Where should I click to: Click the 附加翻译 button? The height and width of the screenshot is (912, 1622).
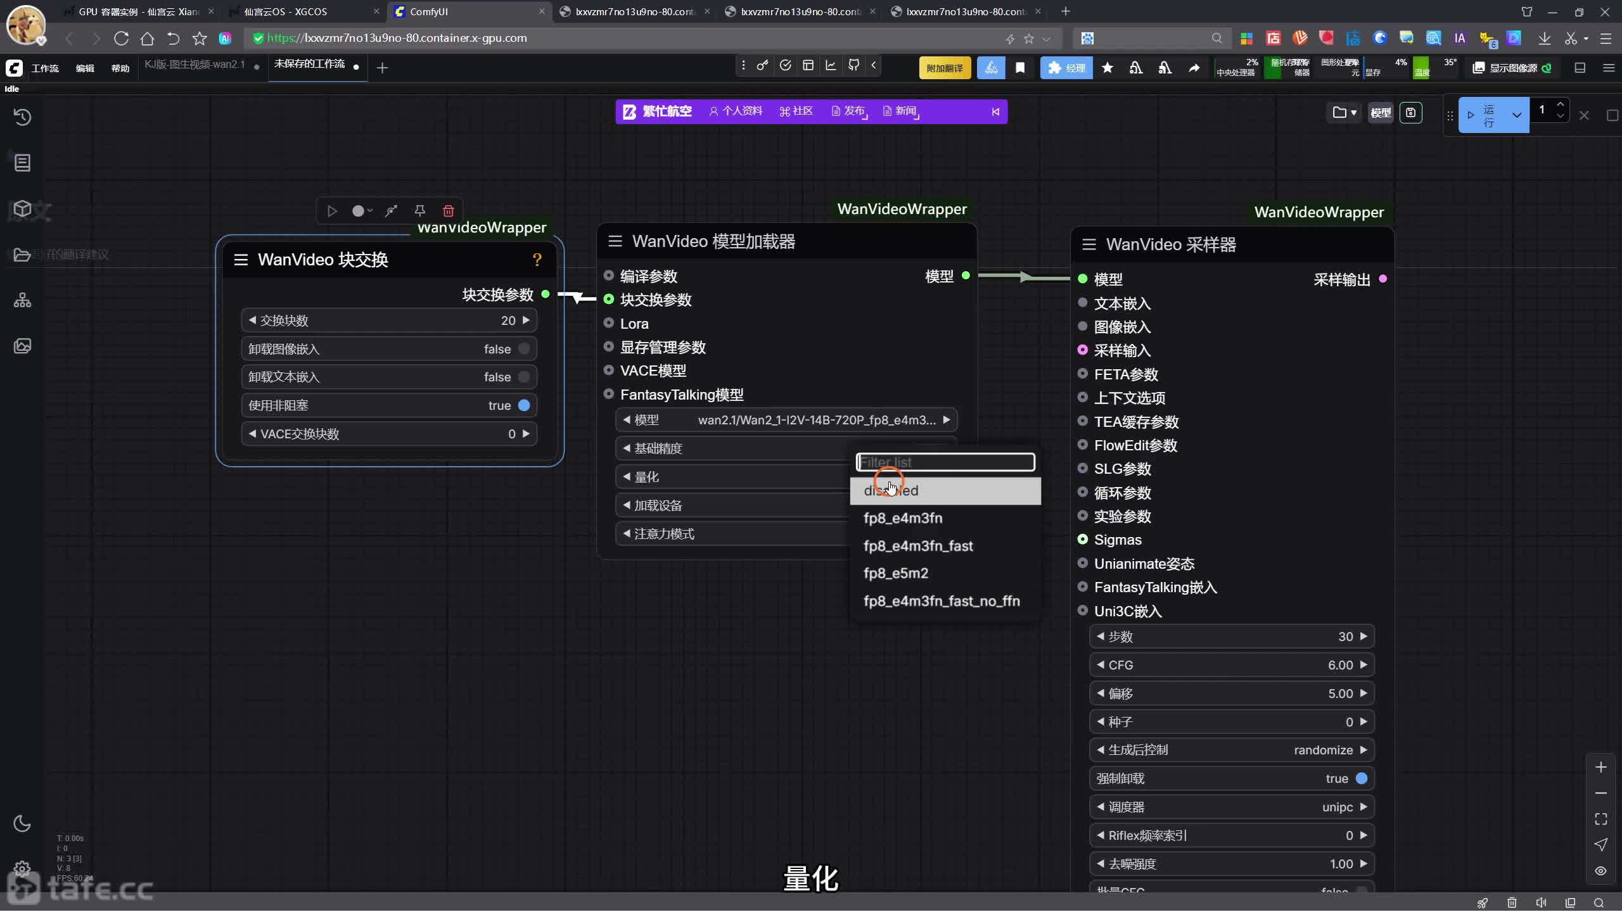click(945, 68)
